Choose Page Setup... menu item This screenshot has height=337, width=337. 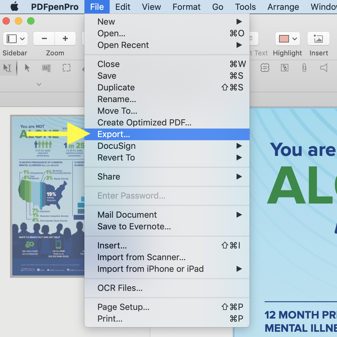[167, 307]
